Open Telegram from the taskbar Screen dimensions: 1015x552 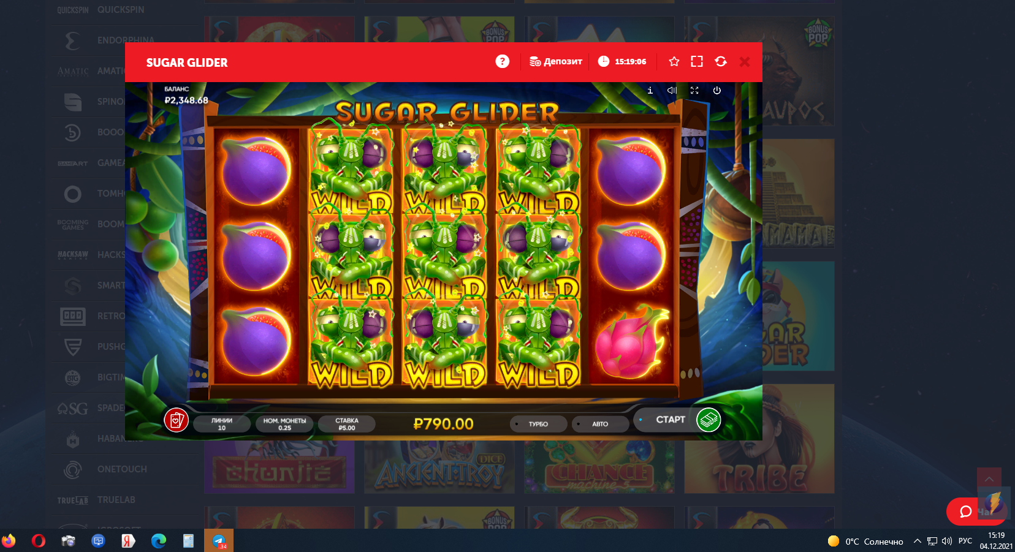coord(219,540)
